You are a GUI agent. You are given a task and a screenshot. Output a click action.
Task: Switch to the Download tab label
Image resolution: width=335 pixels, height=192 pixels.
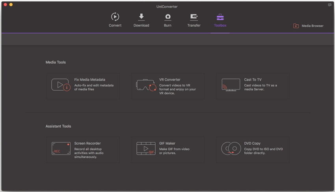(141, 26)
